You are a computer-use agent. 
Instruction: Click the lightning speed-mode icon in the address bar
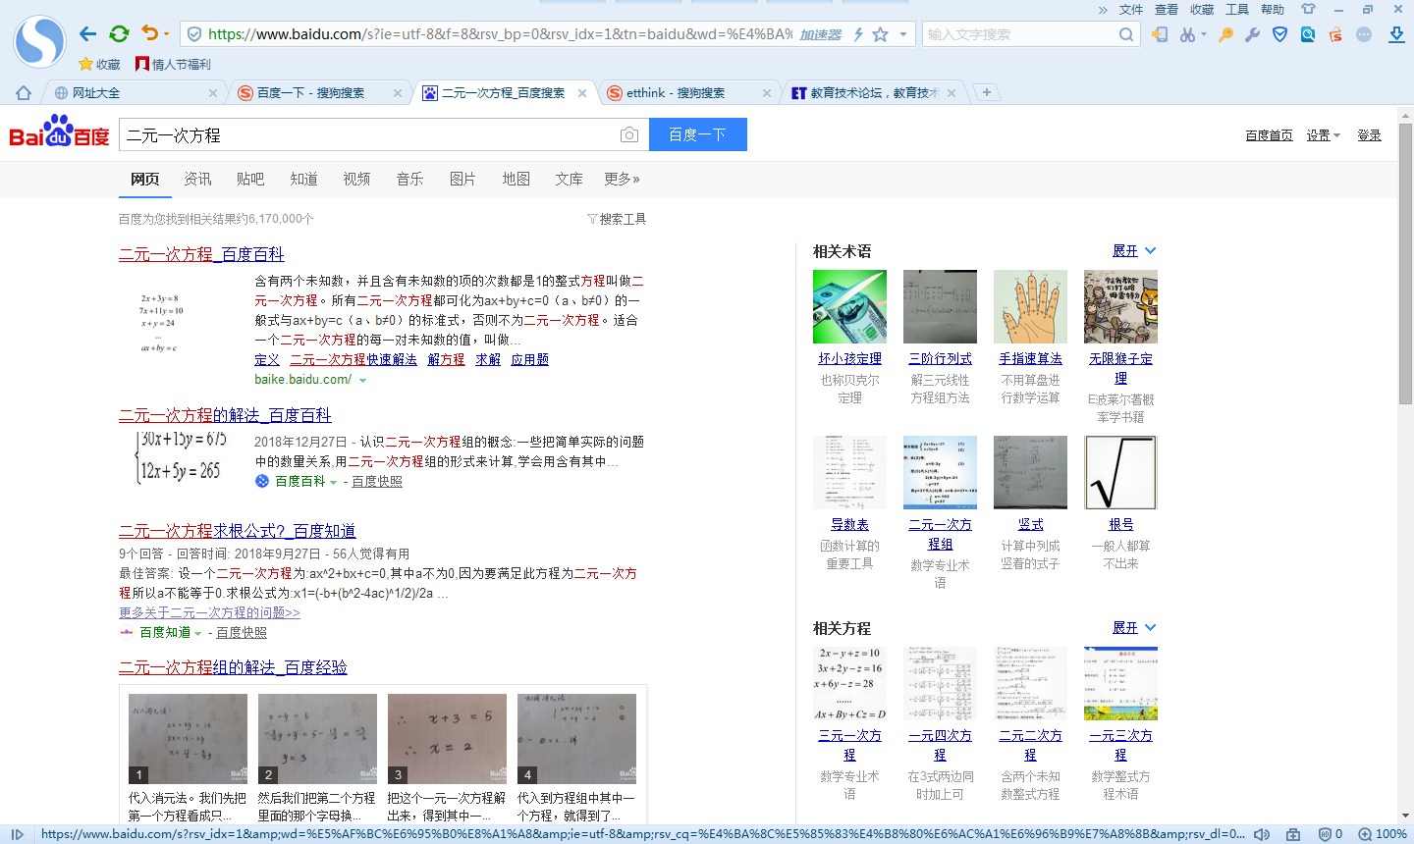coord(858,34)
